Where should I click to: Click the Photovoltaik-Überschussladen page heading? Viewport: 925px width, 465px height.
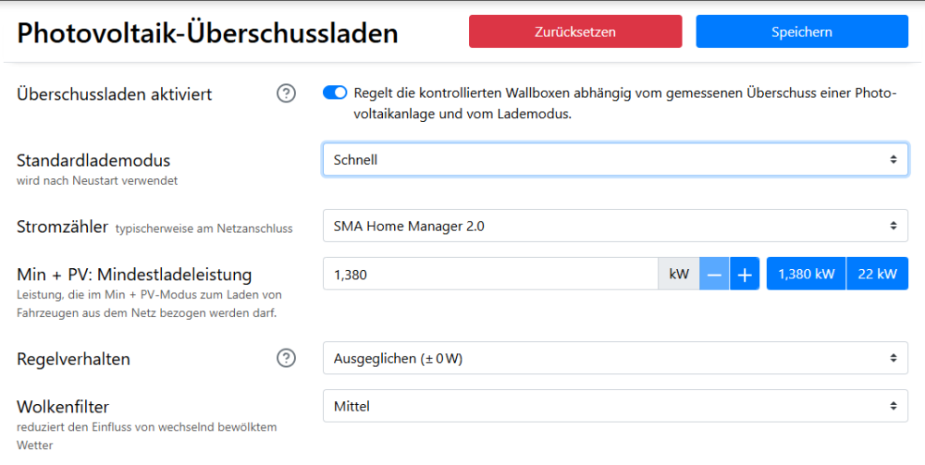click(x=207, y=33)
